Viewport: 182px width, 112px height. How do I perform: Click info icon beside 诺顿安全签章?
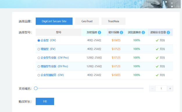pos(168,32)
